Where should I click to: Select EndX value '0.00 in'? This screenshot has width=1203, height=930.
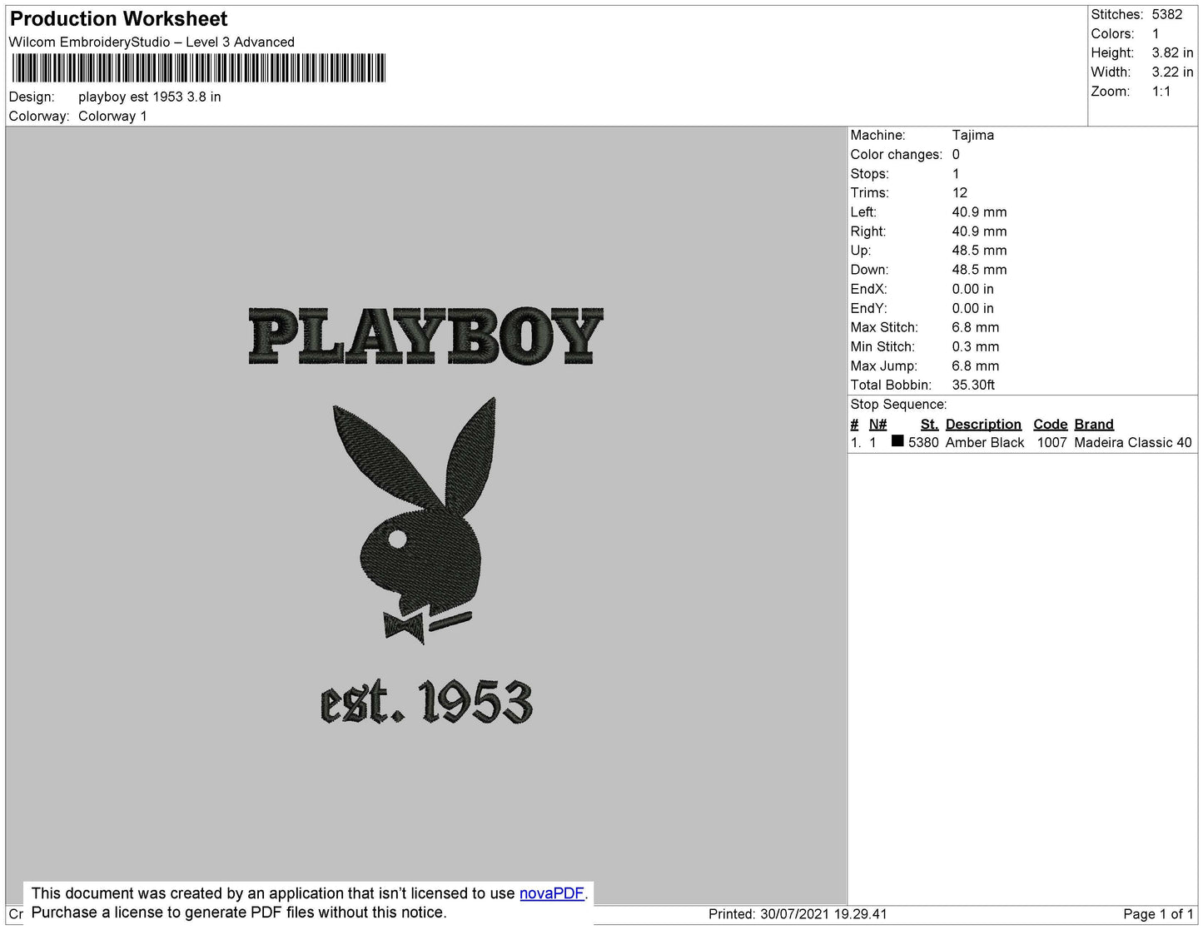(973, 289)
